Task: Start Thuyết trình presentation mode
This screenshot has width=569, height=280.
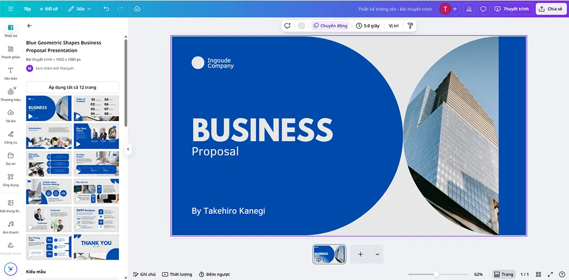Action: (512, 9)
